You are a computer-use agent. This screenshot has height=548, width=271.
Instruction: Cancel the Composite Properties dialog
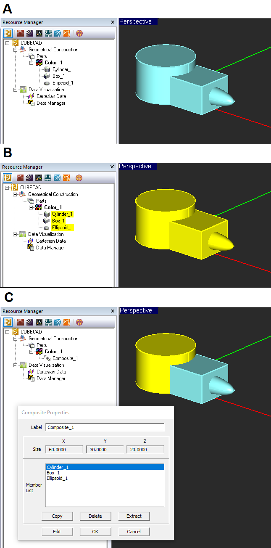[x=134, y=532]
